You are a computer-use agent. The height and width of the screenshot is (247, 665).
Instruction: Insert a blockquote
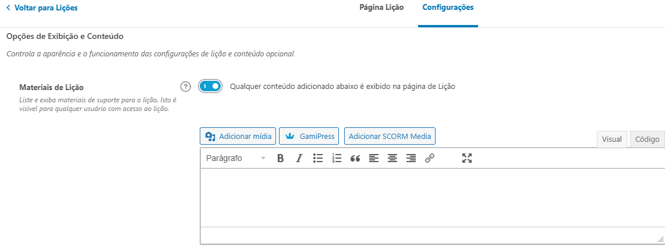[355, 158]
